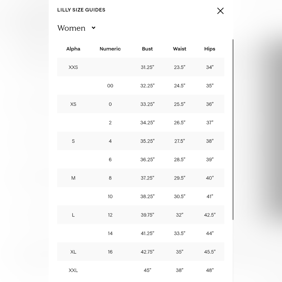This screenshot has height=282, width=282.
Task: Click the XXL size row label
Action: pyautogui.click(x=73, y=270)
